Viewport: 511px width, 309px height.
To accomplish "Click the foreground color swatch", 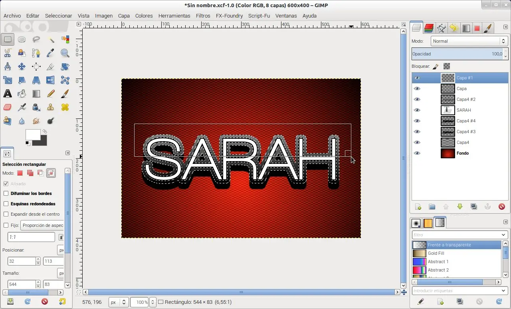I will click(x=33, y=135).
